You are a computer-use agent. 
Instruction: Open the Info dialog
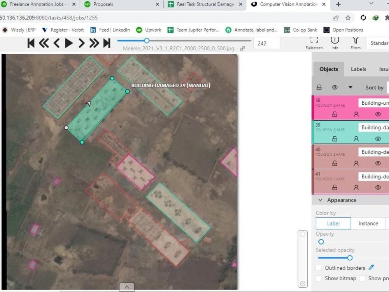[x=335, y=43]
